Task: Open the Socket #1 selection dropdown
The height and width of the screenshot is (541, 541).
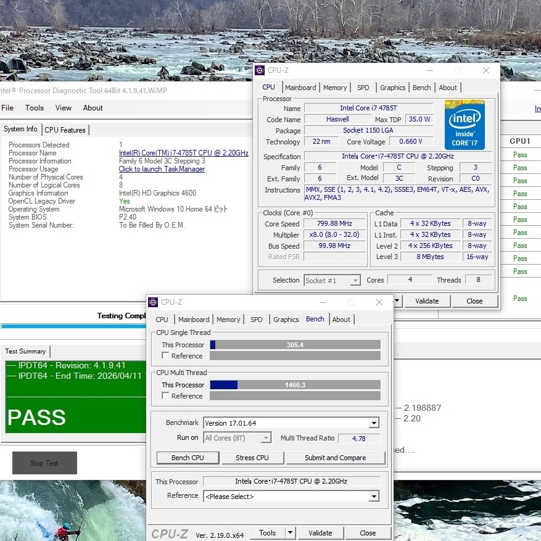Action: coord(355,281)
